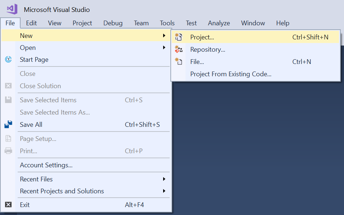Select the Save All menu entry
Image resolution: width=344 pixels, height=215 pixels.
[31, 125]
